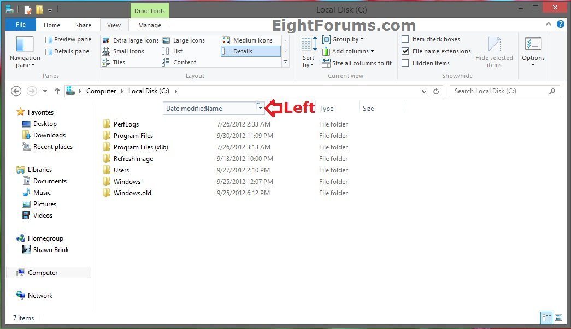Click the Properties quick access toolbar icon
571x329 pixels.
pyautogui.click(x=28, y=10)
